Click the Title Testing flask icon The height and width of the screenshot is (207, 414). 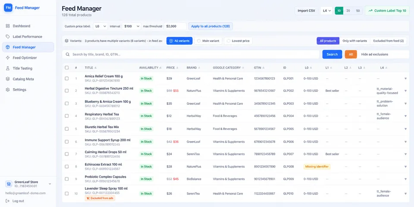(8, 68)
